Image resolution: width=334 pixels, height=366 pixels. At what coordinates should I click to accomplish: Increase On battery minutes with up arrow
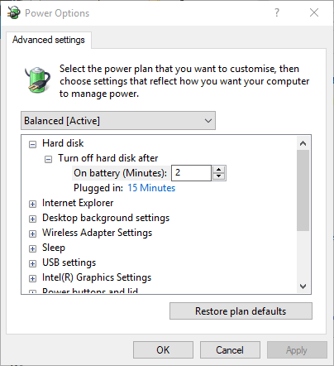(x=219, y=170)
